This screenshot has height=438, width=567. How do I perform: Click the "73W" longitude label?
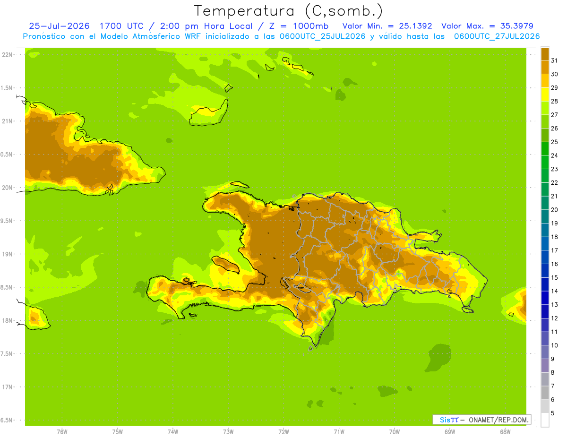[228, 432]
